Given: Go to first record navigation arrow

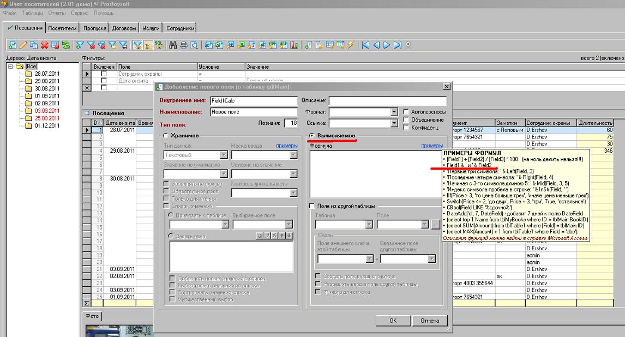Looking at the screenshot, I should click(365, 45).
